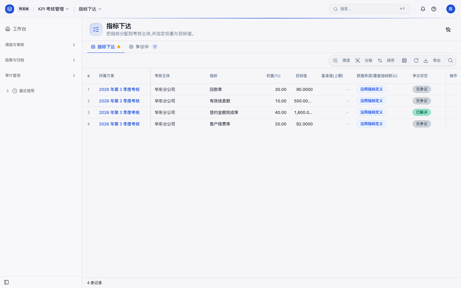461x288 pixels.
Task: Click the weight value 40.00
Action: point(281,113)
